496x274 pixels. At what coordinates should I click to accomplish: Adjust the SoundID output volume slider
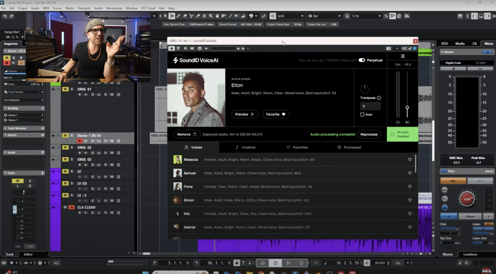pyautogui.click(x=407, y=108)
